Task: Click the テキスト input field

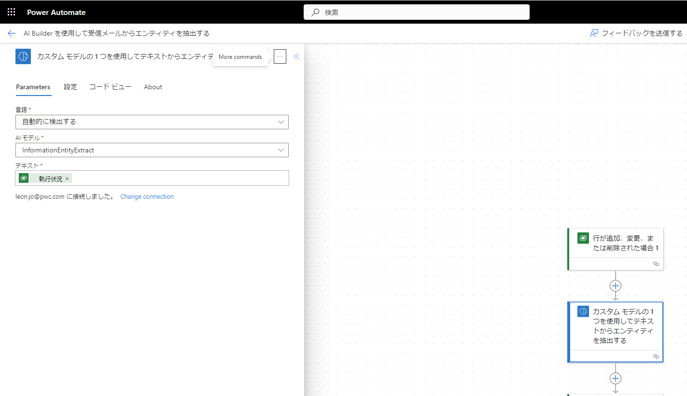Action: pos(179,178)
